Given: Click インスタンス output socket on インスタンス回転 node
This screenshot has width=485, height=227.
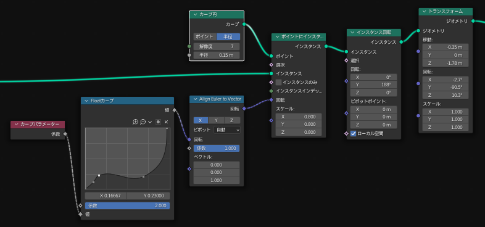Looking at the screenshot, I should pos(401,42).
